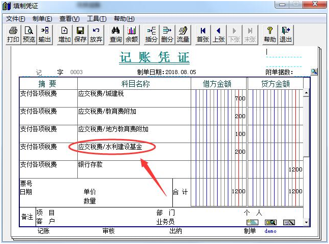The width and height of the screenshot is (329, 244).
Task: Click voucher number 0003
Action: (x=76, y=72)
